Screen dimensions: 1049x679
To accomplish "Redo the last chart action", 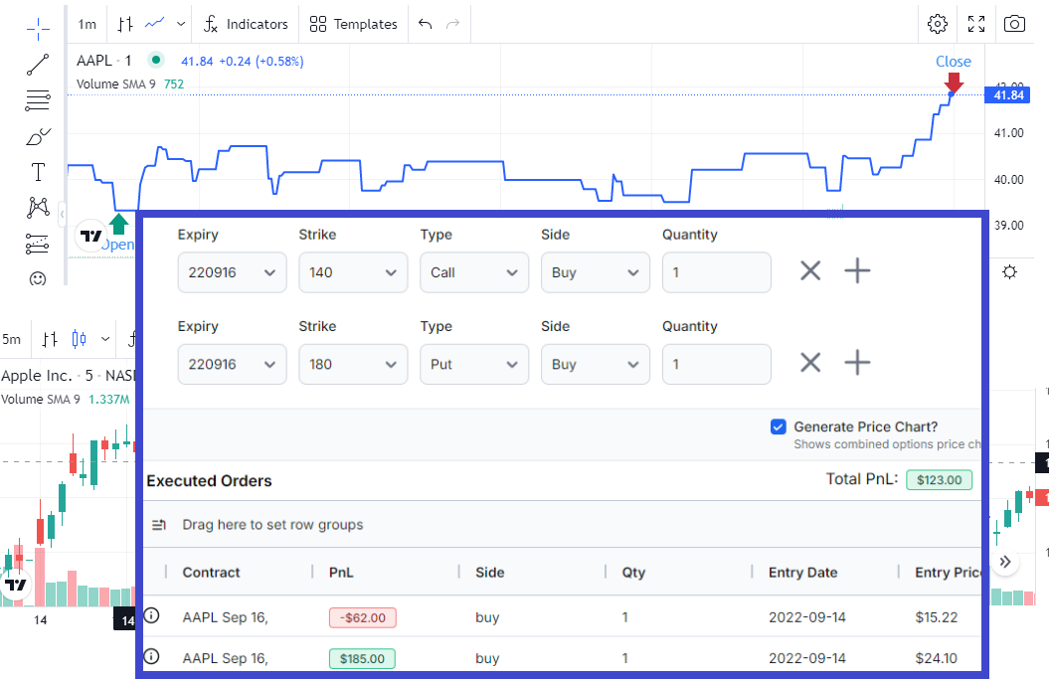I will click(x=453, y=24).
